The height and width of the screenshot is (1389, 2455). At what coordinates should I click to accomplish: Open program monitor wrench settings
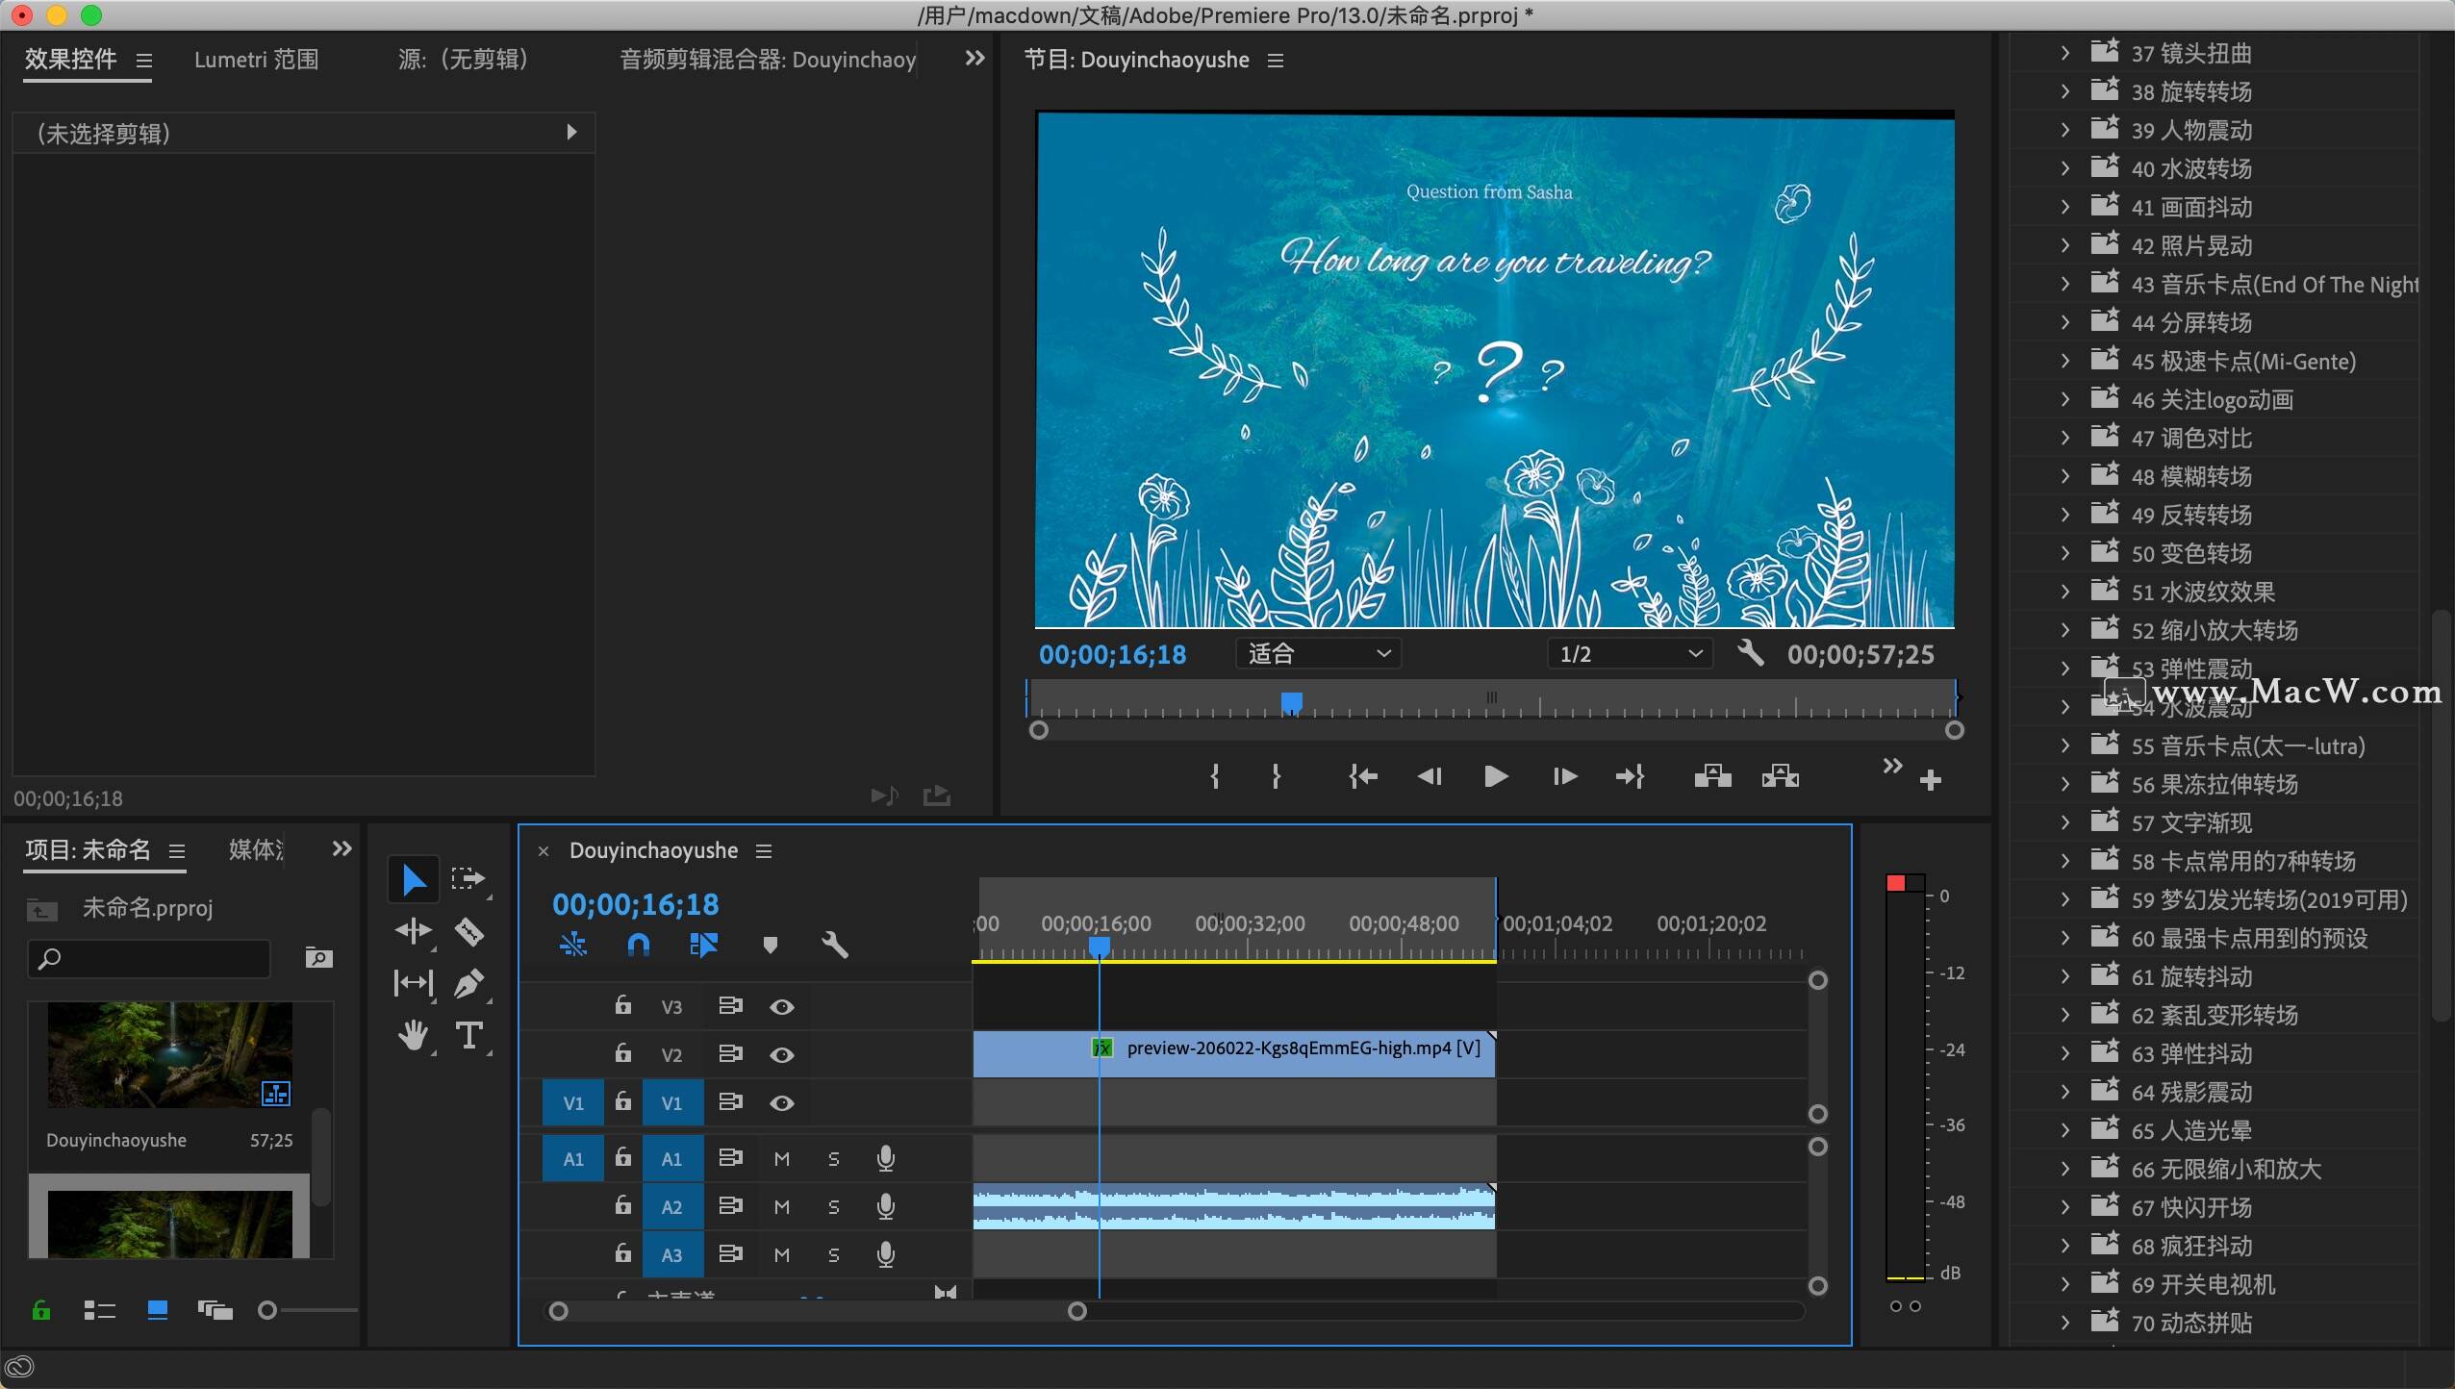pos(1750,653)
